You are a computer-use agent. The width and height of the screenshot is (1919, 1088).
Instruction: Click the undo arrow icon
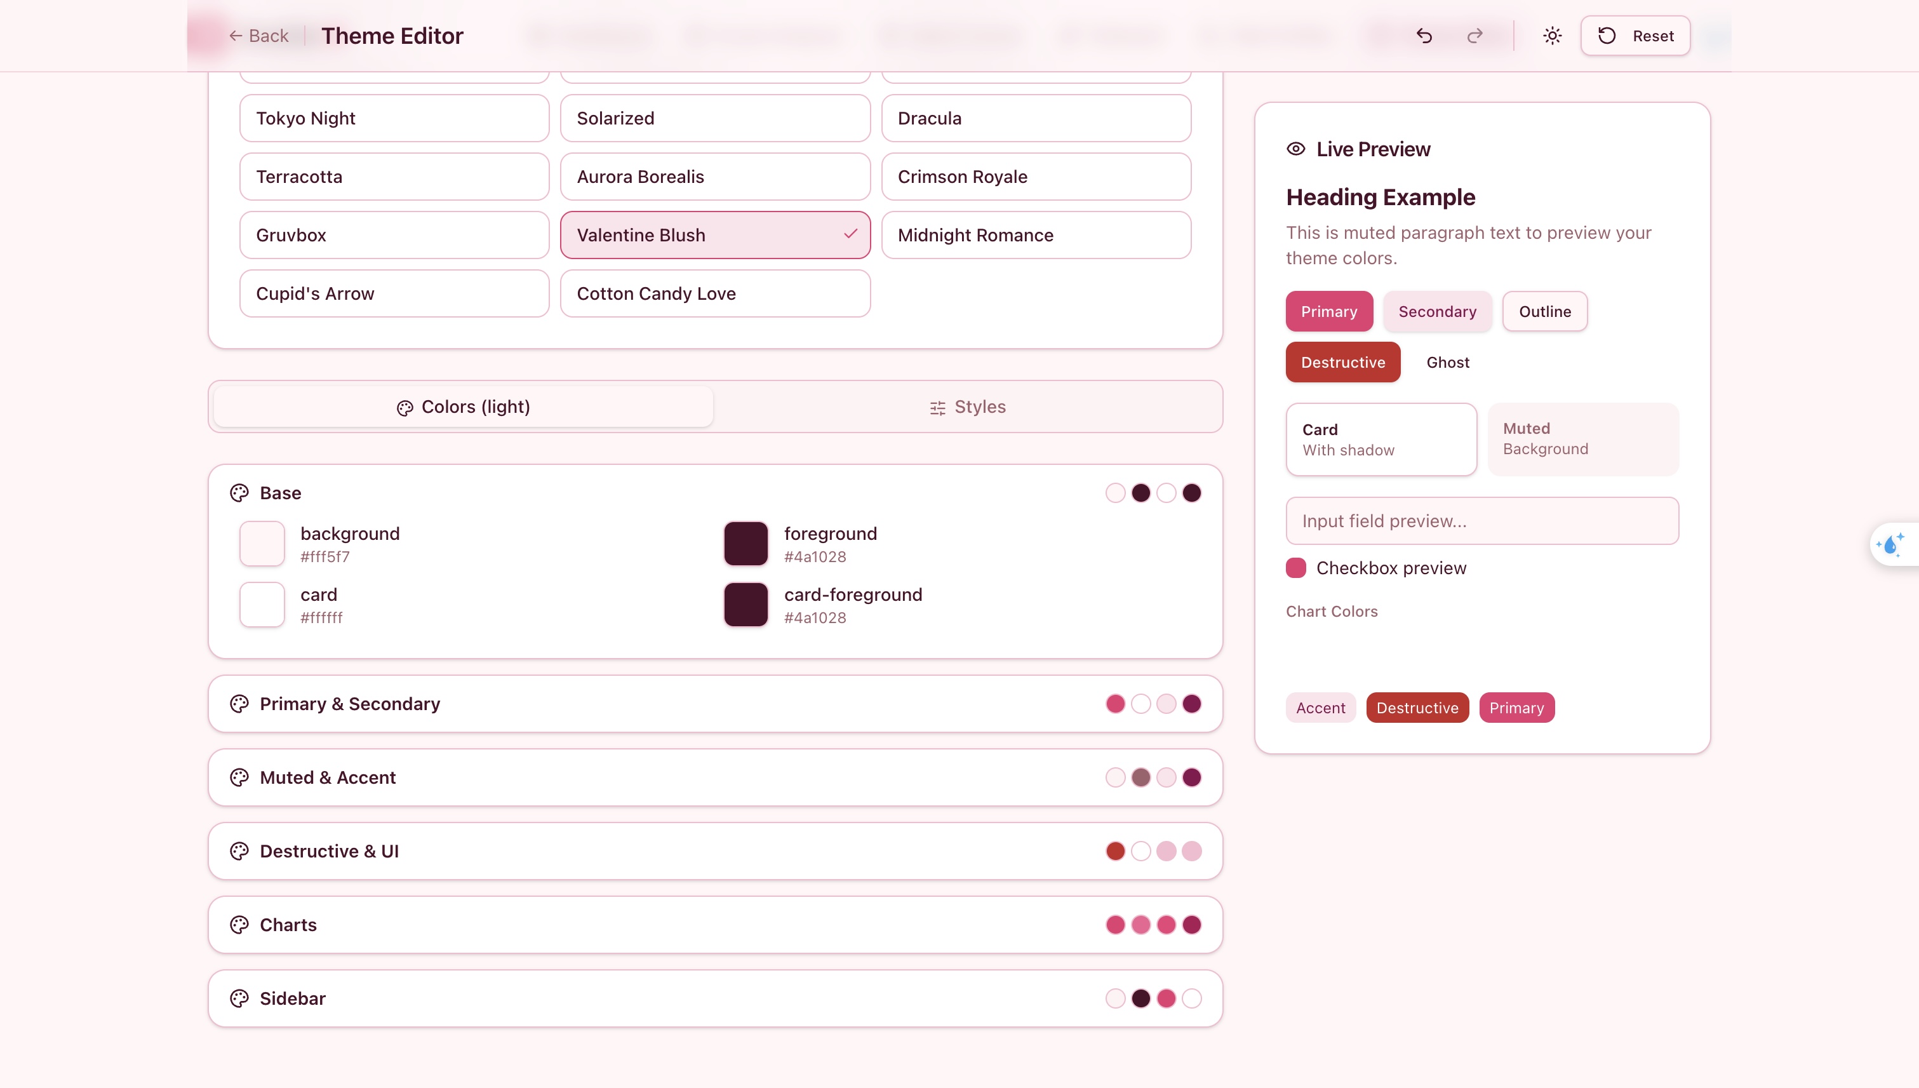[x=1424, y=36]
